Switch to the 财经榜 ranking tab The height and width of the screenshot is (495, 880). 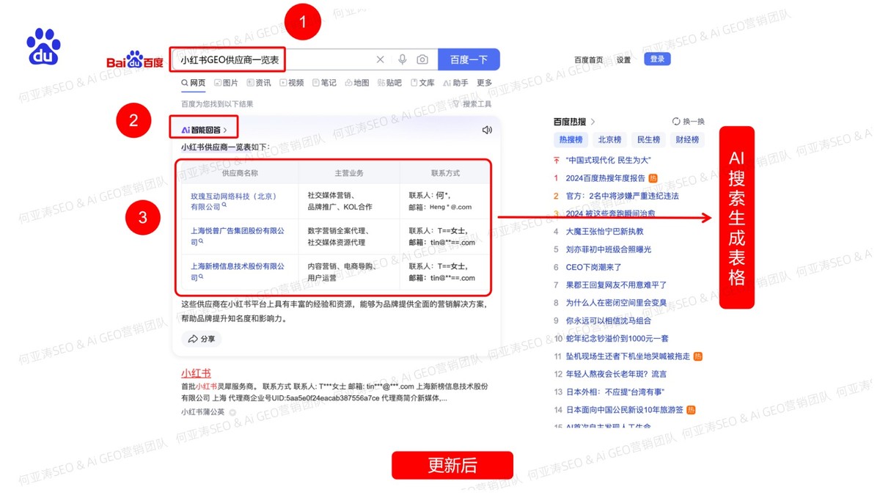687,139
